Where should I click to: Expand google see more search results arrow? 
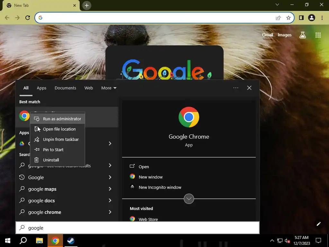pyautogui.click(x=110, y=166)
